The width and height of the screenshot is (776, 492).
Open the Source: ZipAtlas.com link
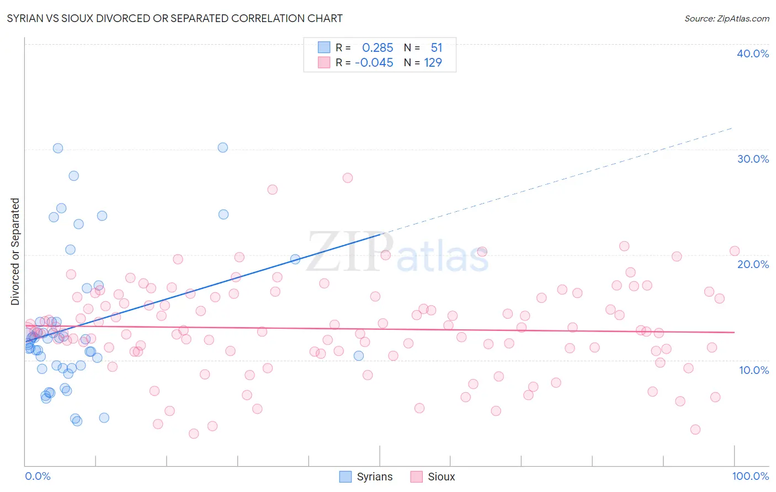(727, 18)
